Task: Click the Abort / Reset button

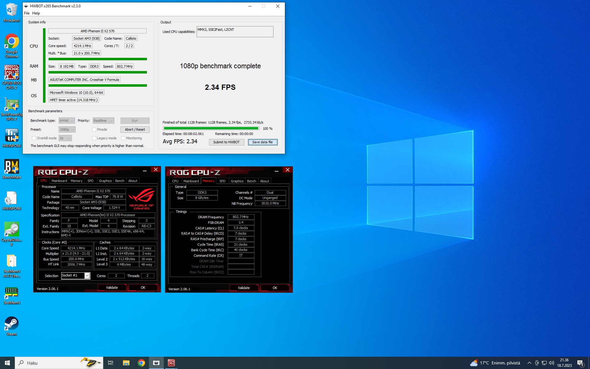Action: point(135,129)
